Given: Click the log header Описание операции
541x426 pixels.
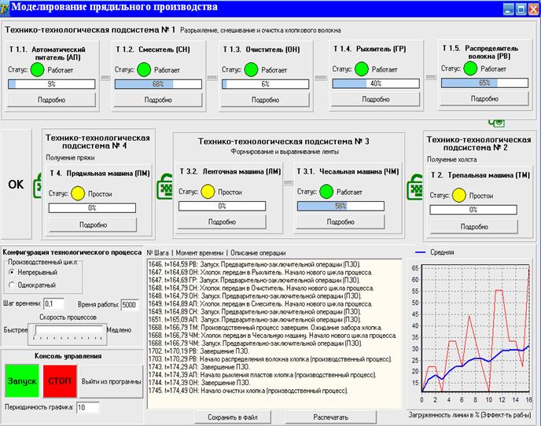Looking at the screenshot, I should point(258,253).
